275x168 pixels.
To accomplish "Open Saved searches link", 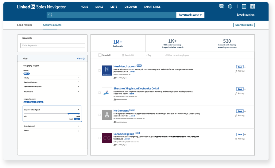I will point(246,15).
